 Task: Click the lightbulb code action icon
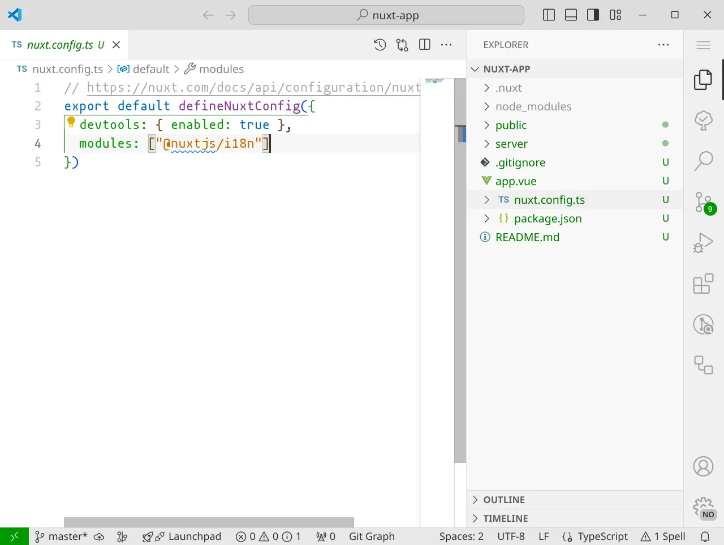[71, 121]
